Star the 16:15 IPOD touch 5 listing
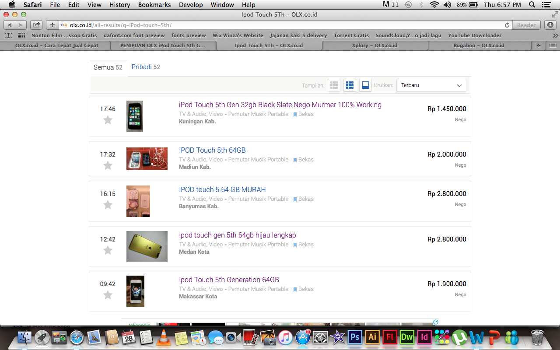 coord(108,205)
